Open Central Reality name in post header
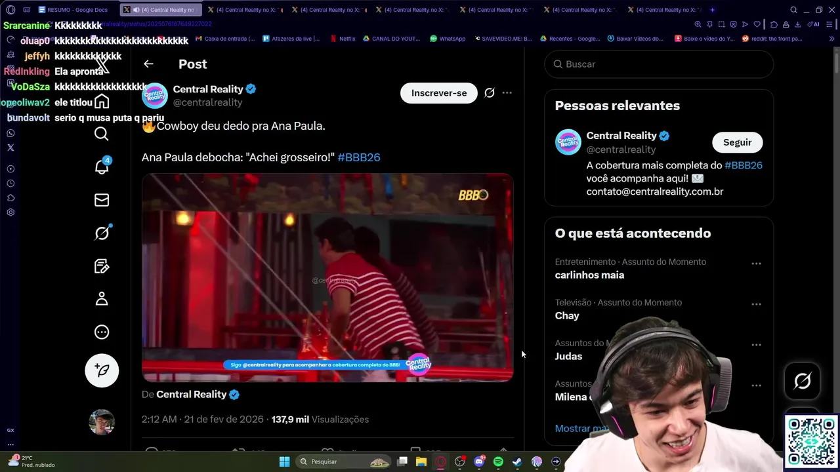840x472 pixels. 208,89
